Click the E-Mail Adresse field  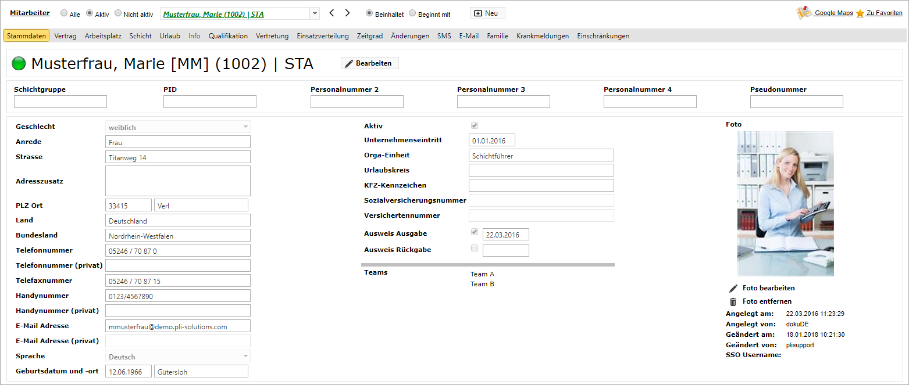pyautogui.click(x=178, y=326)
